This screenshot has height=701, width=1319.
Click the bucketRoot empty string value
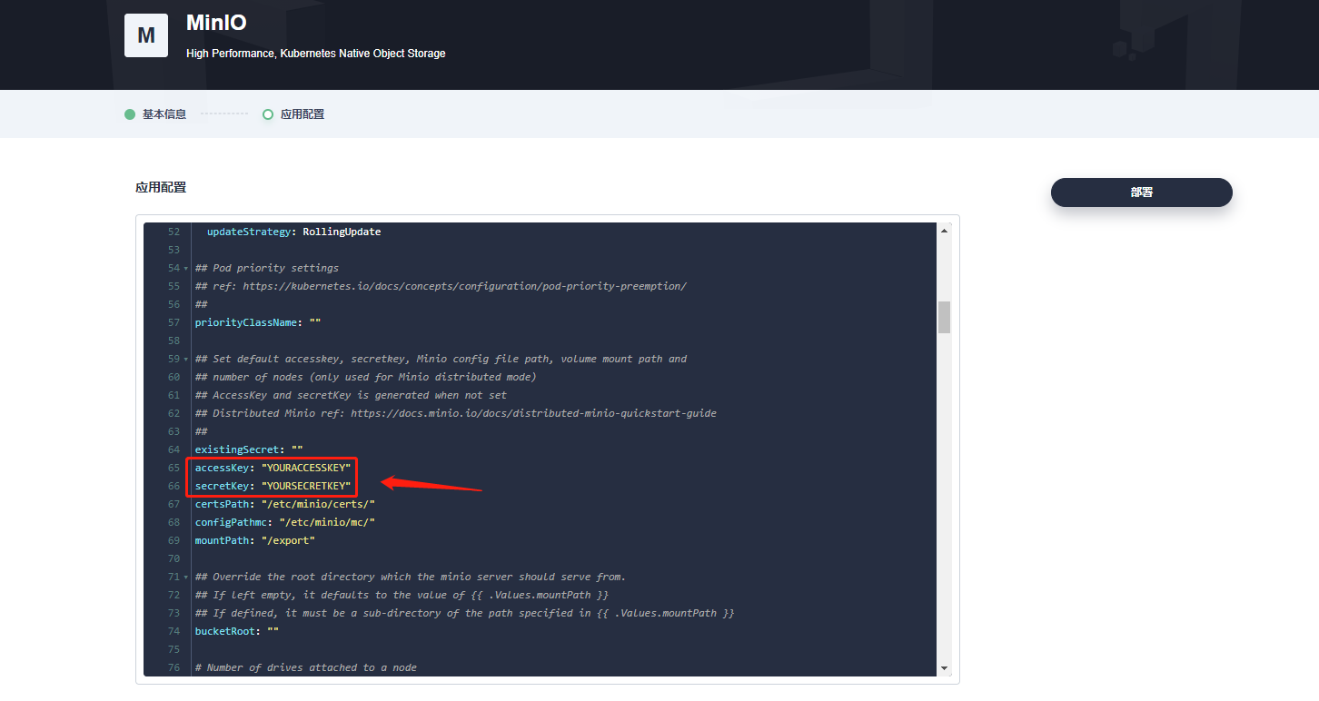pos(271,630)
